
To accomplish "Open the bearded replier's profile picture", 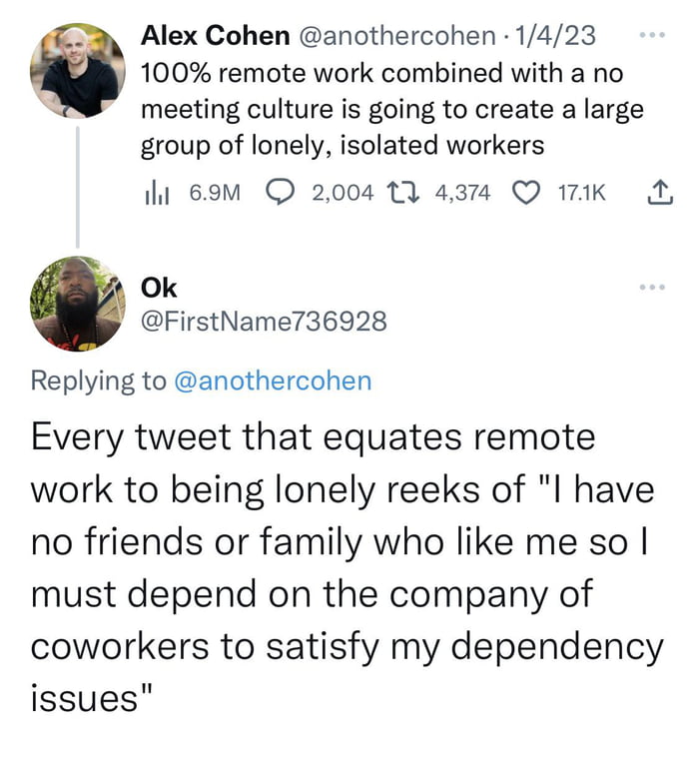I will 78,303.
